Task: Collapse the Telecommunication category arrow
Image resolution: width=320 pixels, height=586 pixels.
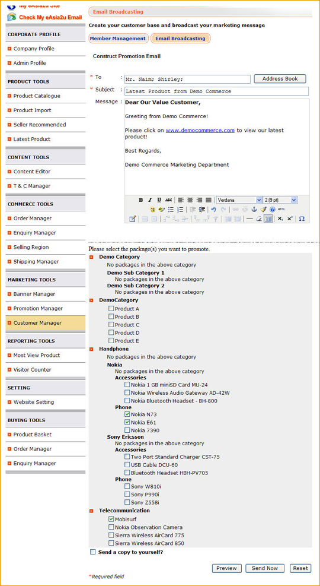Action: (x=91, y=511)
